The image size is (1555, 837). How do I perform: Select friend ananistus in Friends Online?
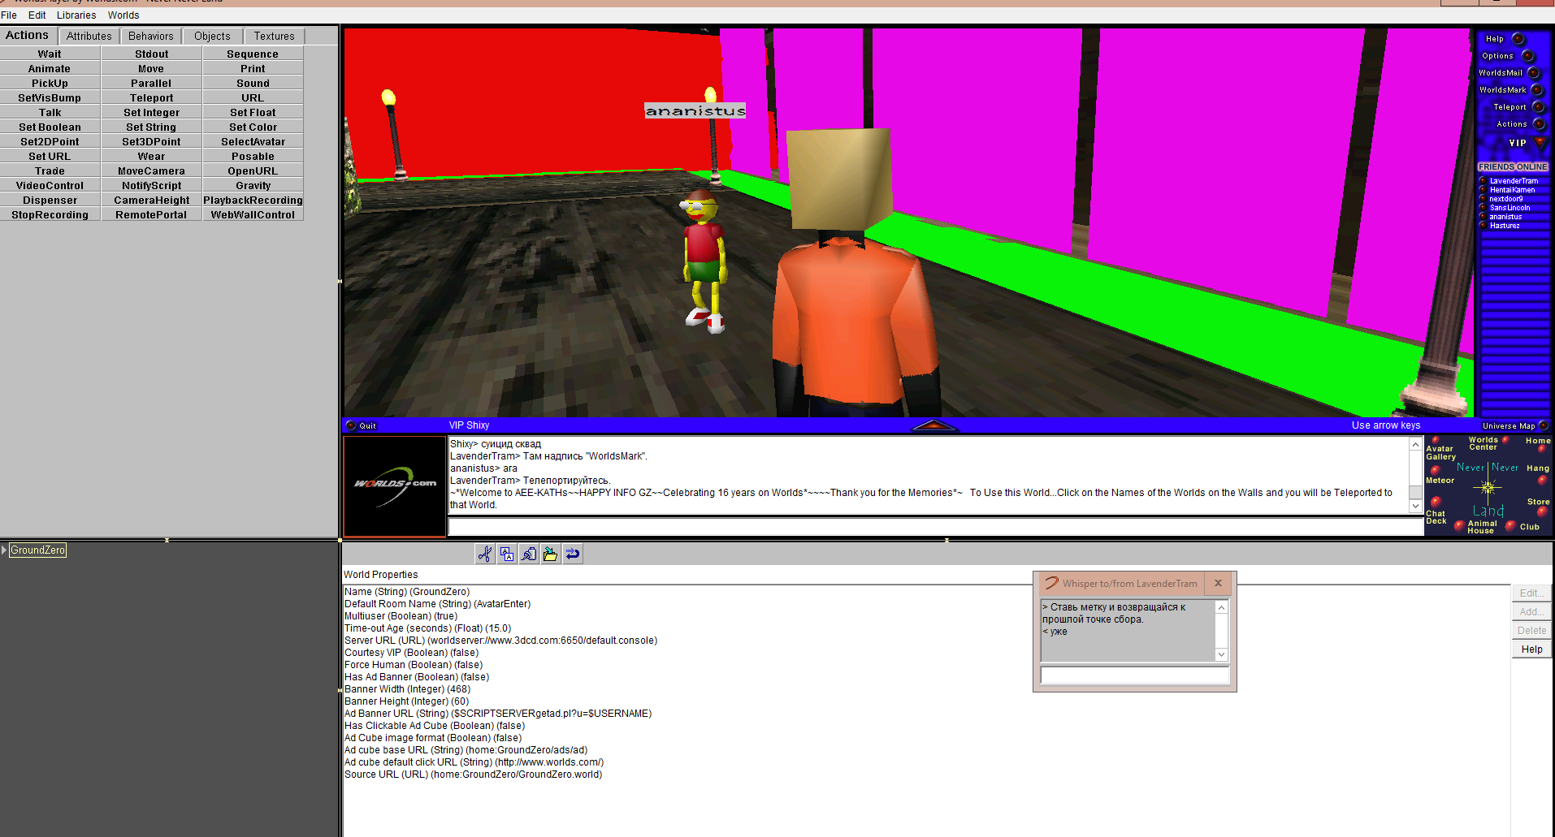(x=1505, y=217)
